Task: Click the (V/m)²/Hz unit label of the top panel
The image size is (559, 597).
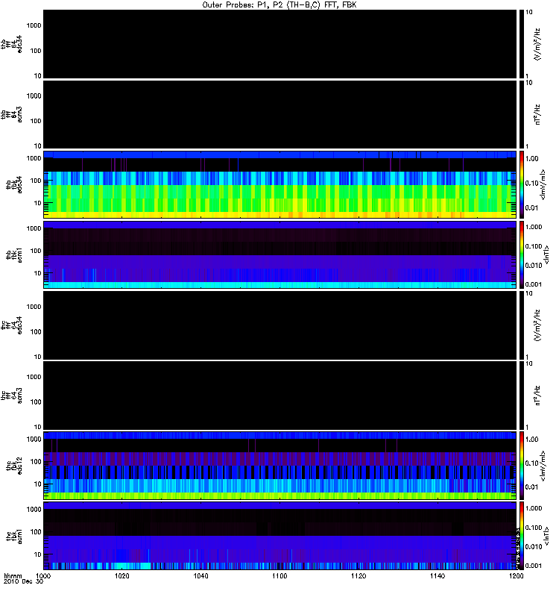Action: (x=537, y=44)
